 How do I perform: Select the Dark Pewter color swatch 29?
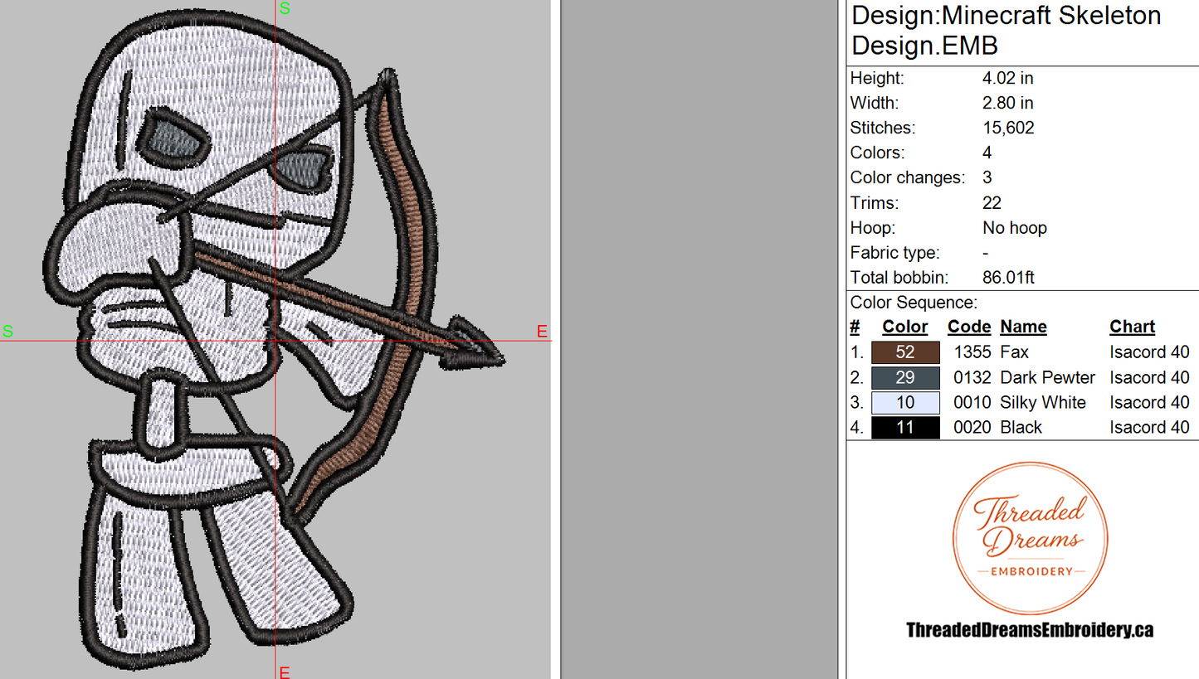click(x=905, y=377)
